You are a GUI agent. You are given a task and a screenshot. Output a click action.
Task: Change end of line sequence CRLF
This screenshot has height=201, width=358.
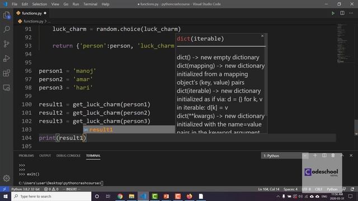tap(318, 189)
